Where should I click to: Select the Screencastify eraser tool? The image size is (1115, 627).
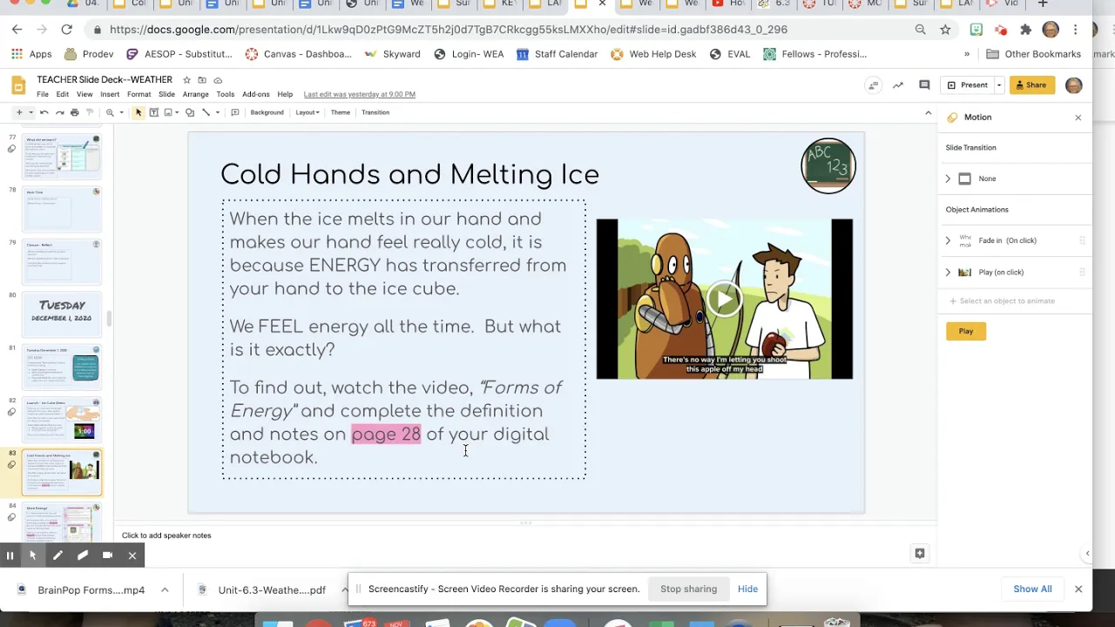[83, 555]
